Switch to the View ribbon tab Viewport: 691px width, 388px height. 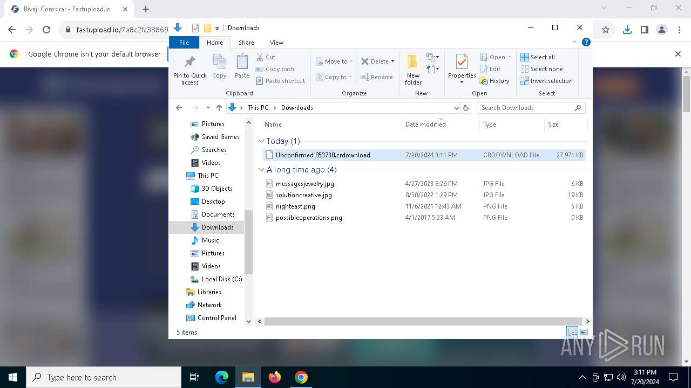pyautogui.click(x=276, y=43)
